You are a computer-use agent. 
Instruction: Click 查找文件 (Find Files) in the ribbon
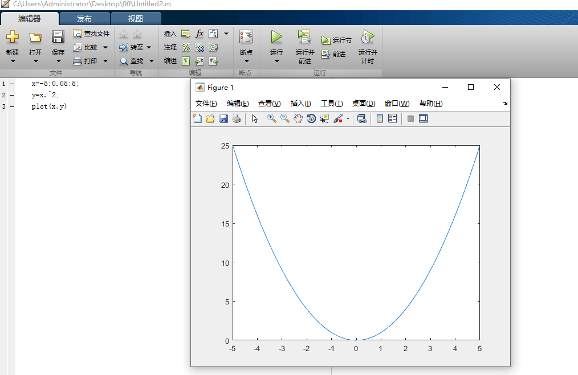[x=91, y=34]
